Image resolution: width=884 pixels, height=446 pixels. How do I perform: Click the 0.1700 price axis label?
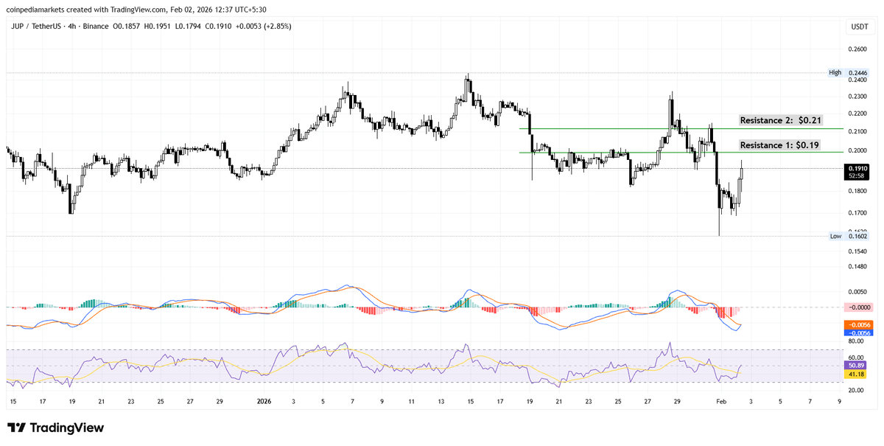[859, 213]
